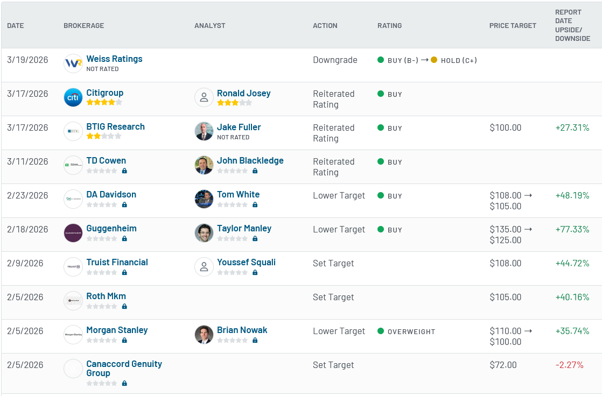Click the DATE column header
The image size is (602, 396).
16,26
